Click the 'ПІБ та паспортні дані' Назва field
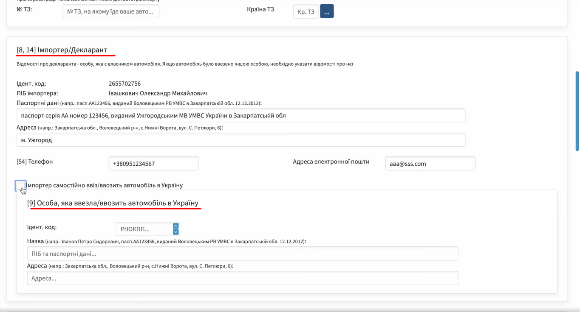Viewport: 580px width, 312px height. (x=243, y=253)
